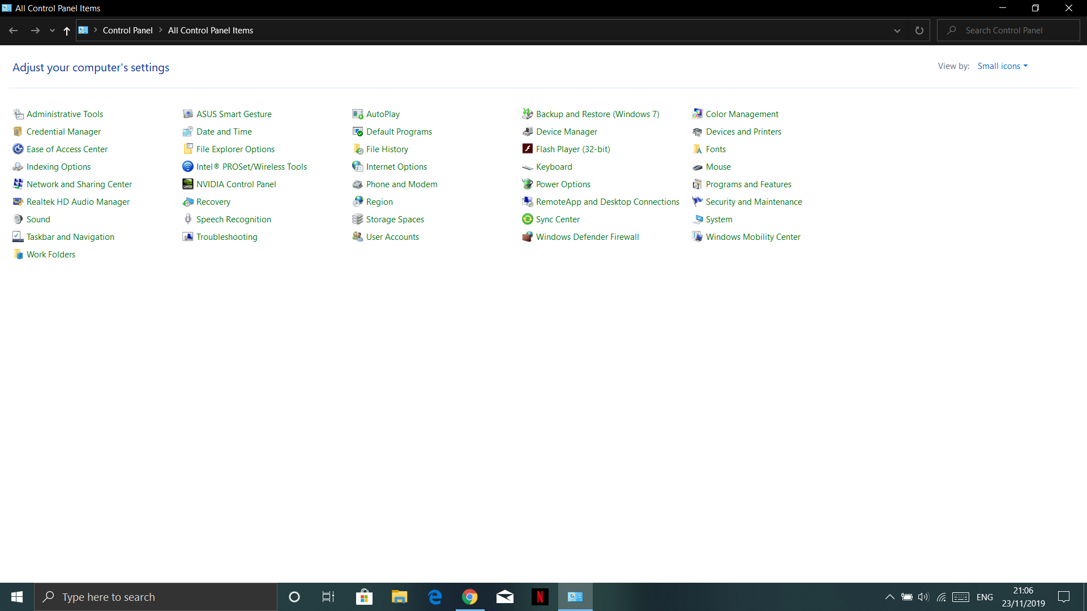This screenshot has width=1087, height=611.
Task: Open the Devices and Printers link
Action: 743,132
